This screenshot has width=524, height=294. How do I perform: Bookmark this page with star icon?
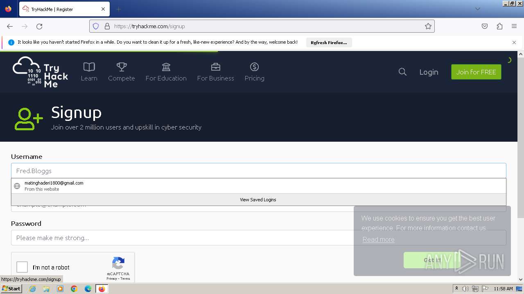428,26
